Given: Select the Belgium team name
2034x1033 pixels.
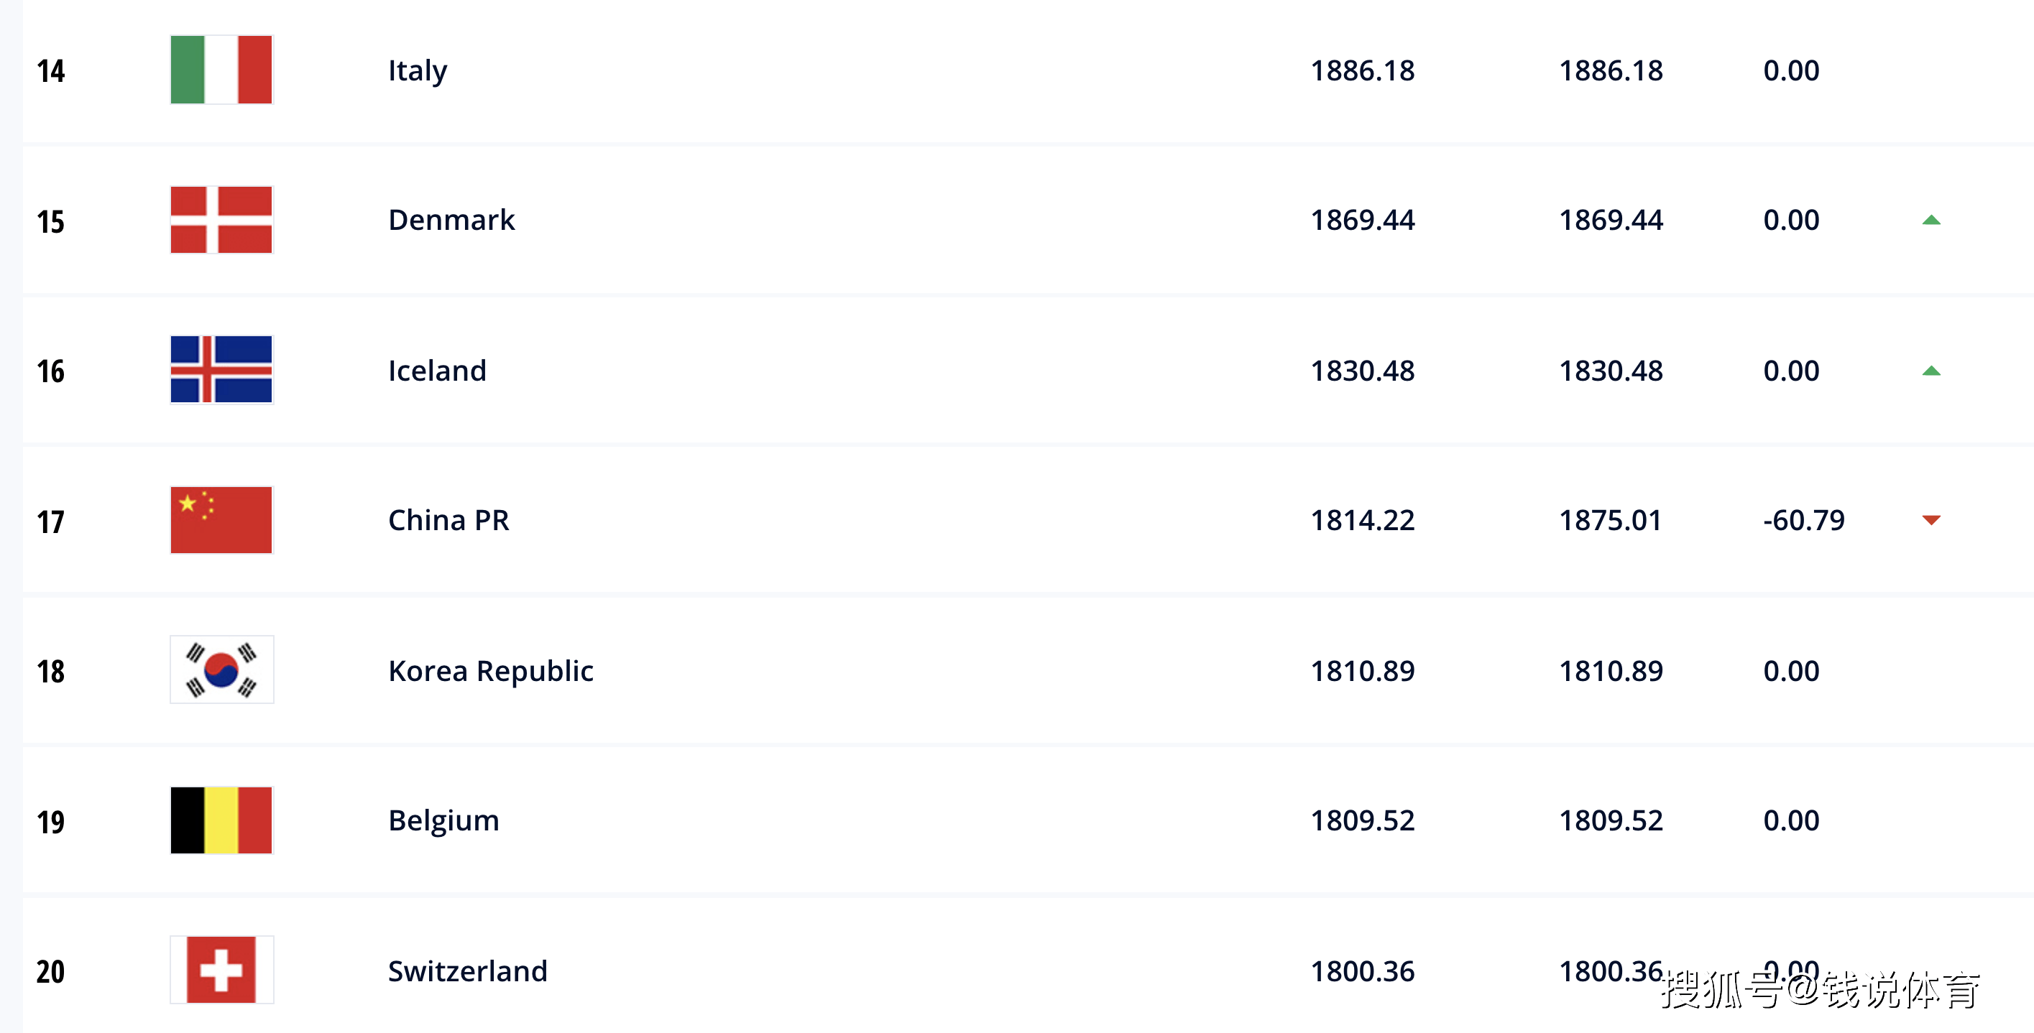Looking at the screenshot, I should tap(443, 820).
